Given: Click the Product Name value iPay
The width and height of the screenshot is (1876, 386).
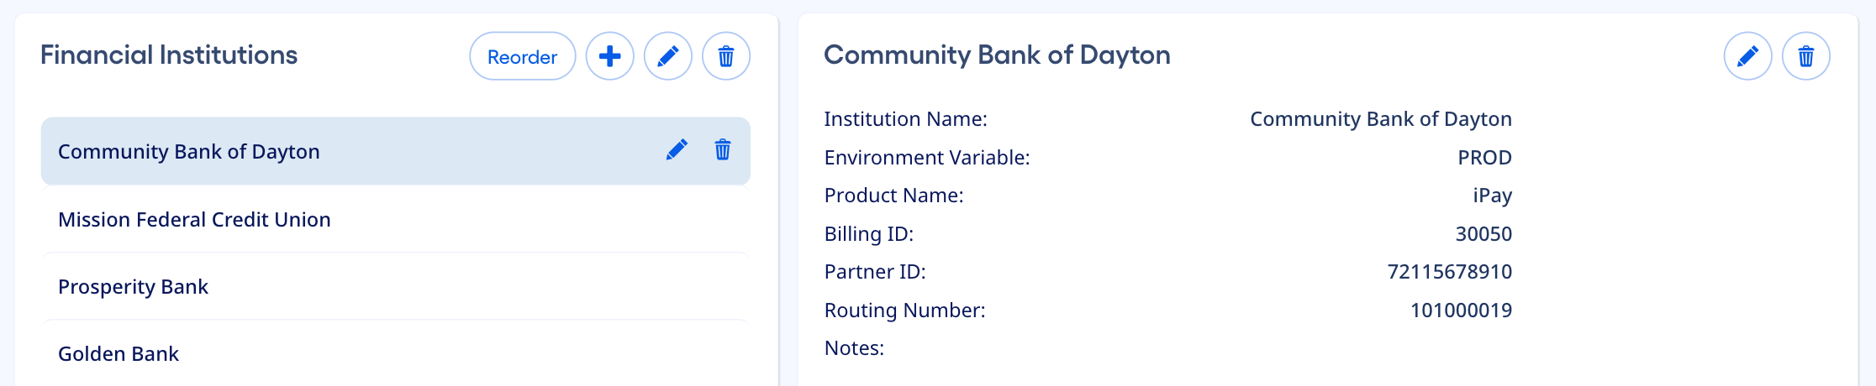Looking at the screenshot, I should (x=1492, y=196).
